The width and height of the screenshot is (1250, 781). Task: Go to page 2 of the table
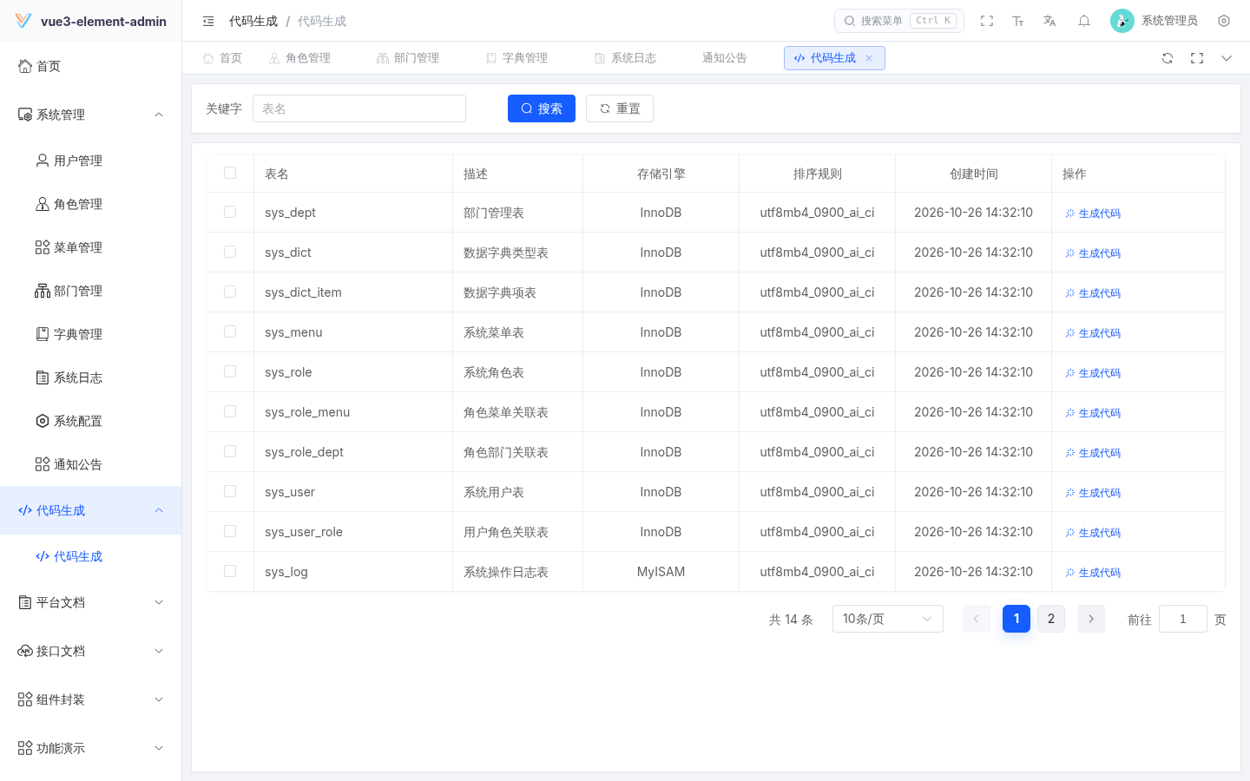coord(1051,619)
